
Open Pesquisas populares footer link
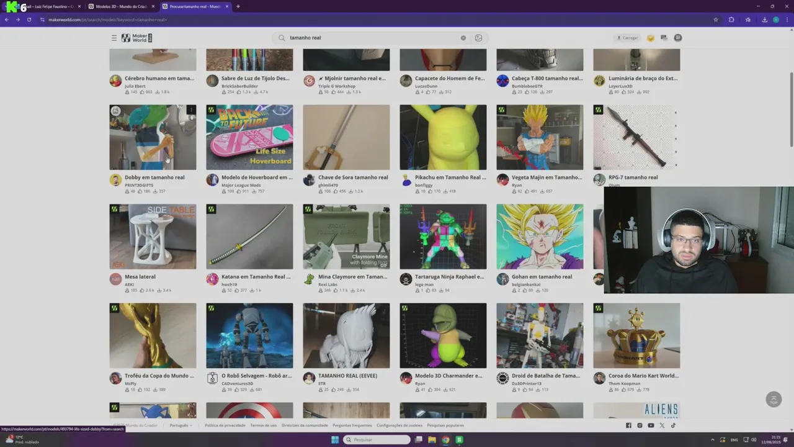pos(445,425)
